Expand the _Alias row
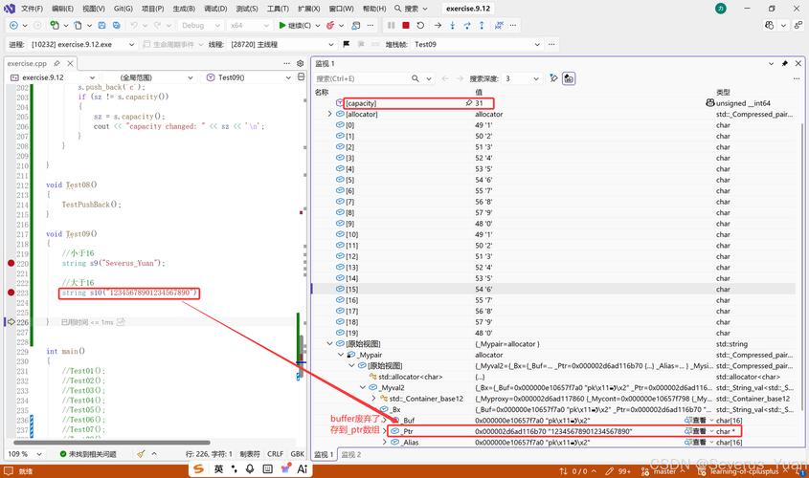 tap(384, 442)
